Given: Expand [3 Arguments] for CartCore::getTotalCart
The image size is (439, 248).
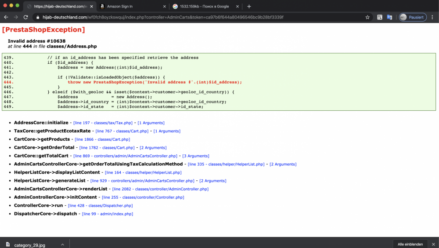Looking at the screenshot, I should click(195, 156).
